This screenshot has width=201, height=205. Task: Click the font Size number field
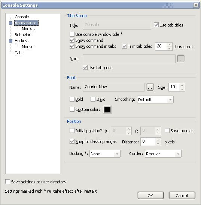click(174, 87)
